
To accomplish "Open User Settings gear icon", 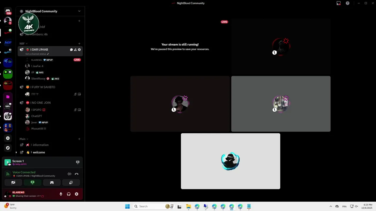I will (x=77, y=194).
